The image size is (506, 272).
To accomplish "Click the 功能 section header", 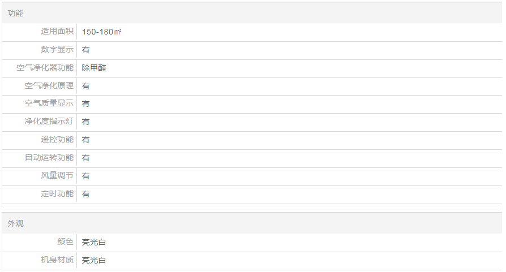I will pos(16,13).
